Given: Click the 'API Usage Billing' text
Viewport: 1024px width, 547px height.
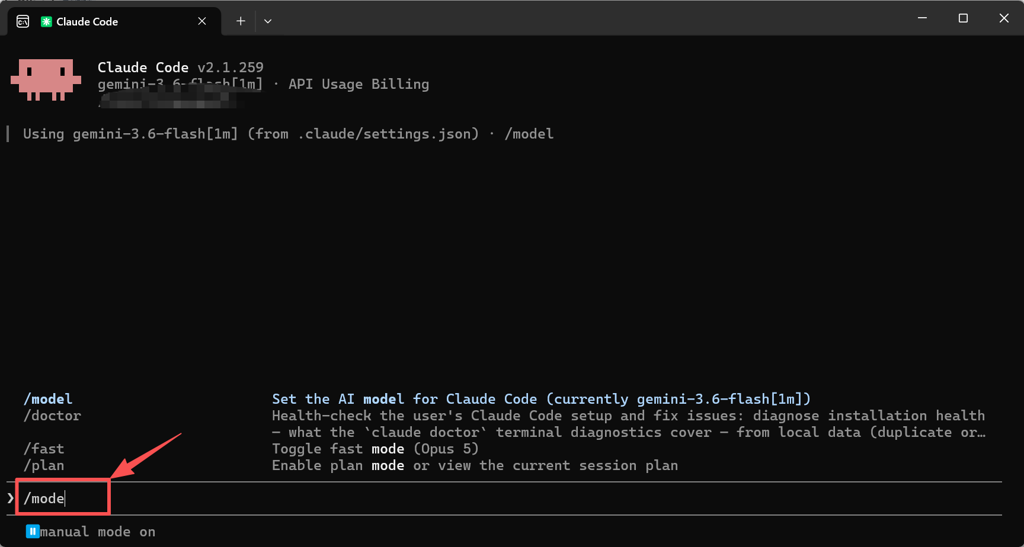Looking at the screenshot, I should click(x=359, y=84).
